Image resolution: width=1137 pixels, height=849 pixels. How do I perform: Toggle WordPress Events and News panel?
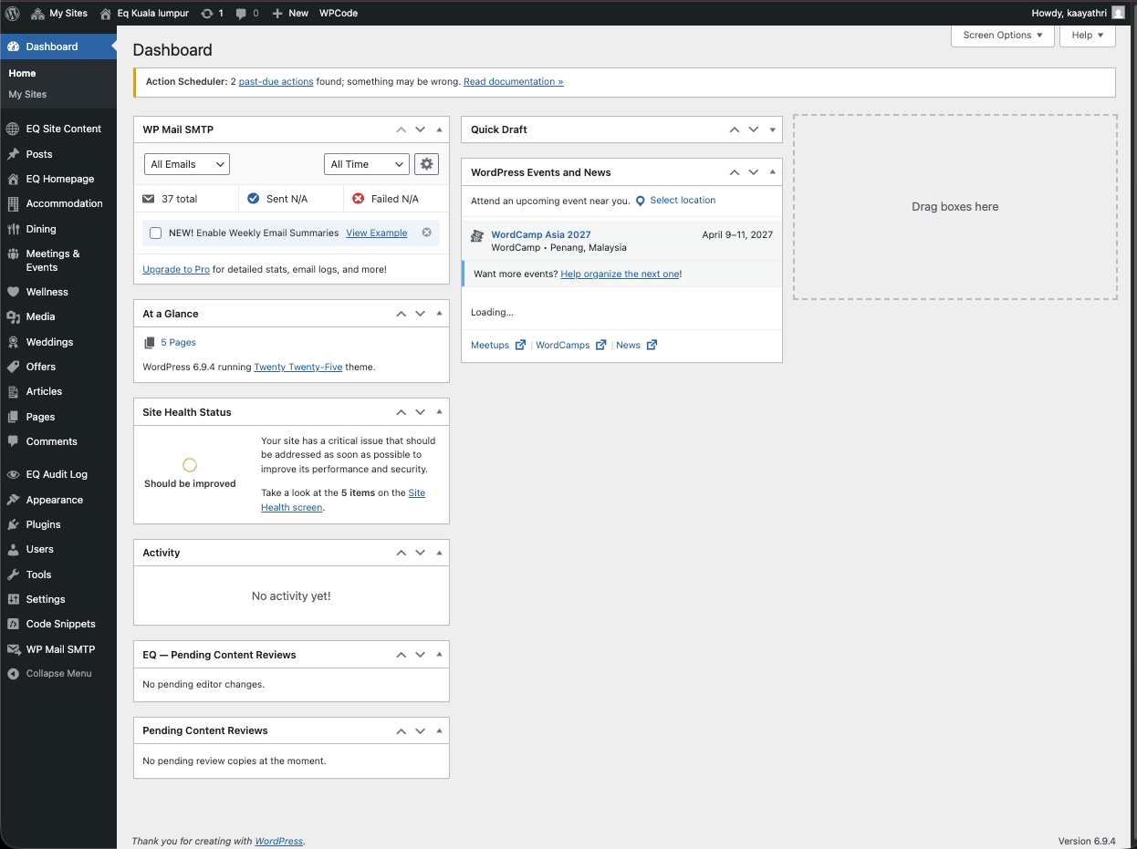tap(772, 172)
